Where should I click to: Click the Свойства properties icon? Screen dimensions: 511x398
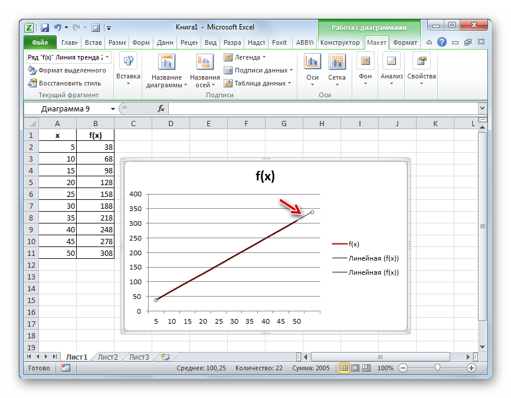[421, 61]
